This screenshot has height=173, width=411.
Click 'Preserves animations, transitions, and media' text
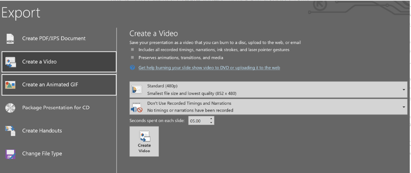(181, 58)
